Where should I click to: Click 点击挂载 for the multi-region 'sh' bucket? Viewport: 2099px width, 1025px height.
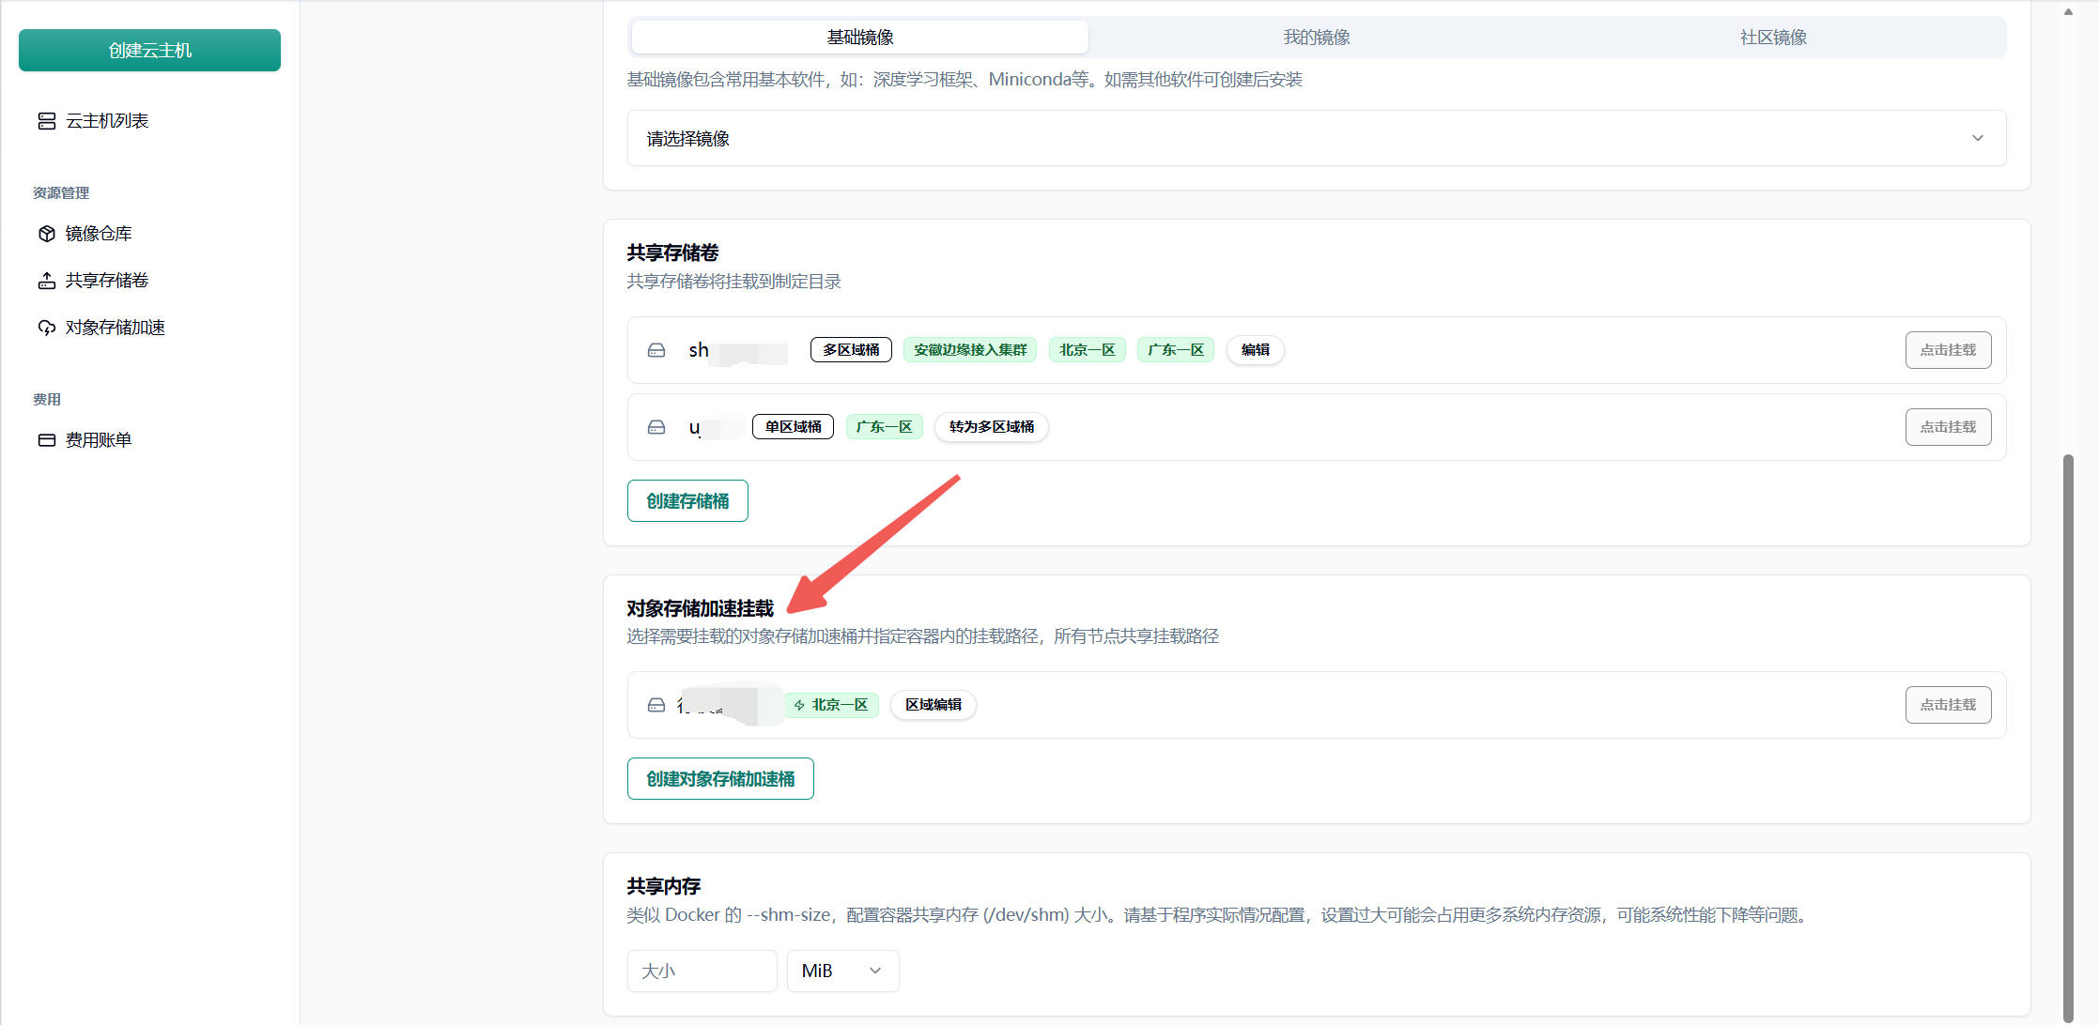click(1948, 350)
